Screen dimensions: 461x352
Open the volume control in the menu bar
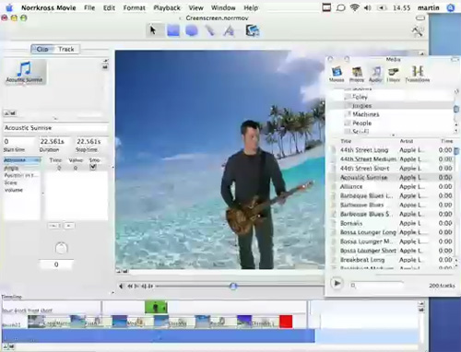[x=368, y=7]
